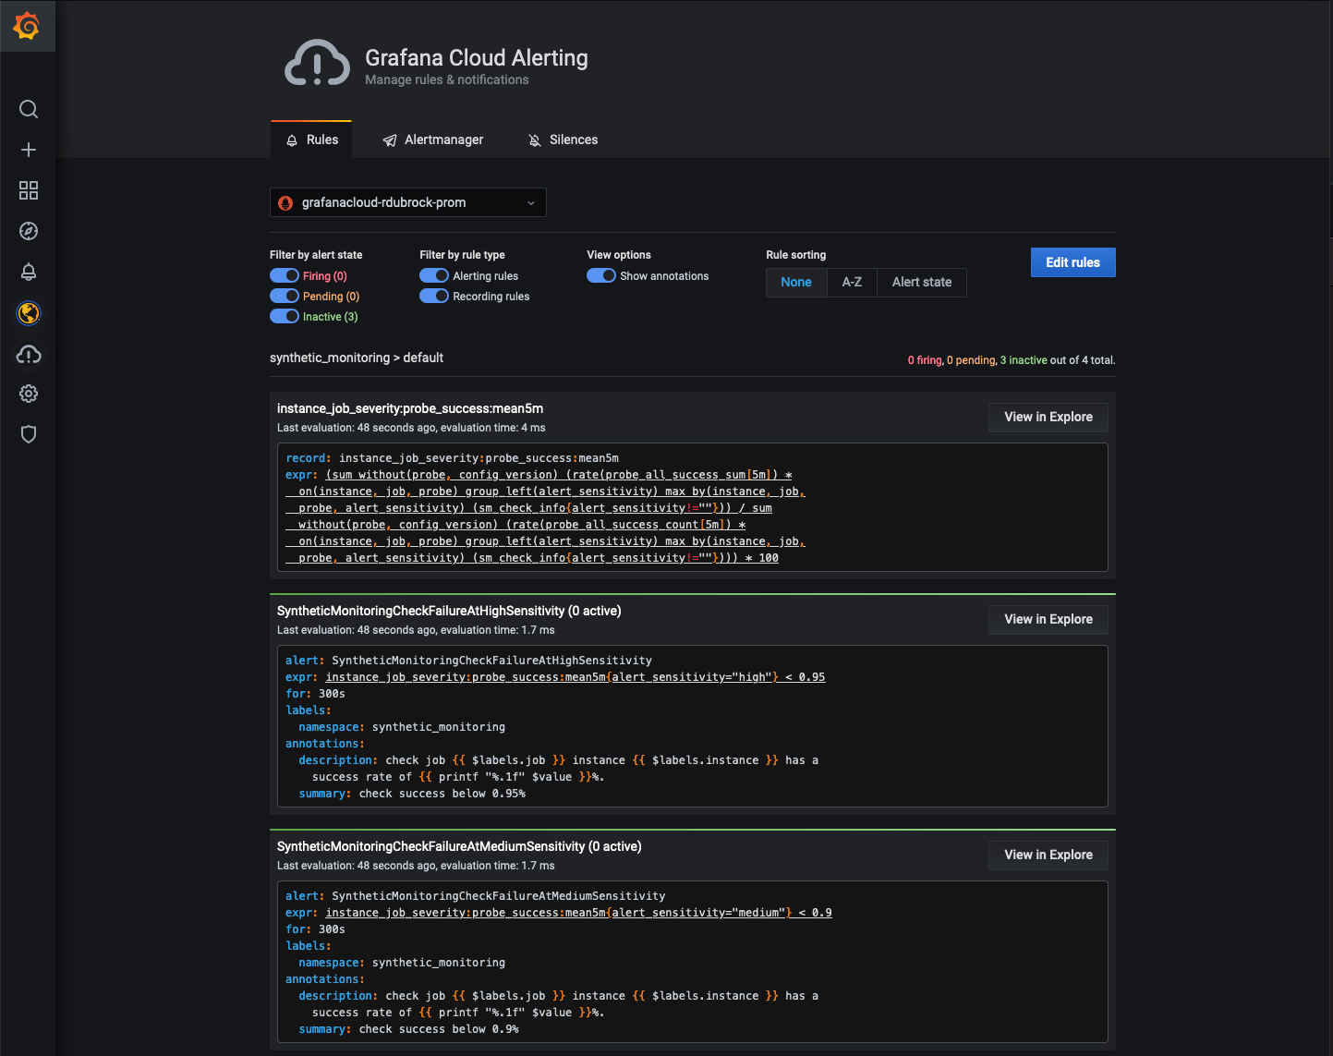Open the Search magnifier in sidebar
The image size is (1333, 1056).
pos(29,109)
